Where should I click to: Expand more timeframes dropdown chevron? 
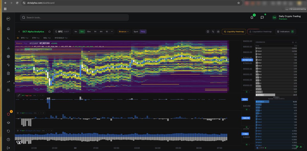(x=112, y=31)
